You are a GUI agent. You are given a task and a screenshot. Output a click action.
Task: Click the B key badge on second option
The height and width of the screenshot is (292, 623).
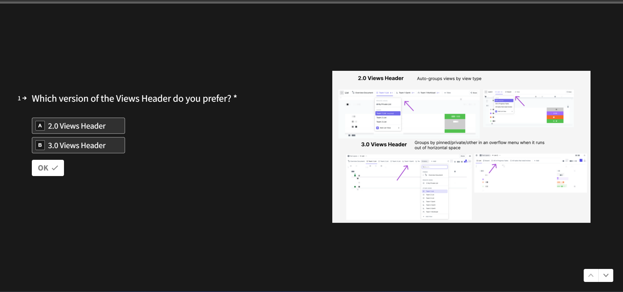40,145
